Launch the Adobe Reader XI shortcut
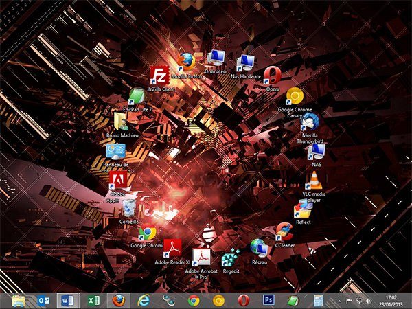Screen dimensions: 412x309 point(172,248)
